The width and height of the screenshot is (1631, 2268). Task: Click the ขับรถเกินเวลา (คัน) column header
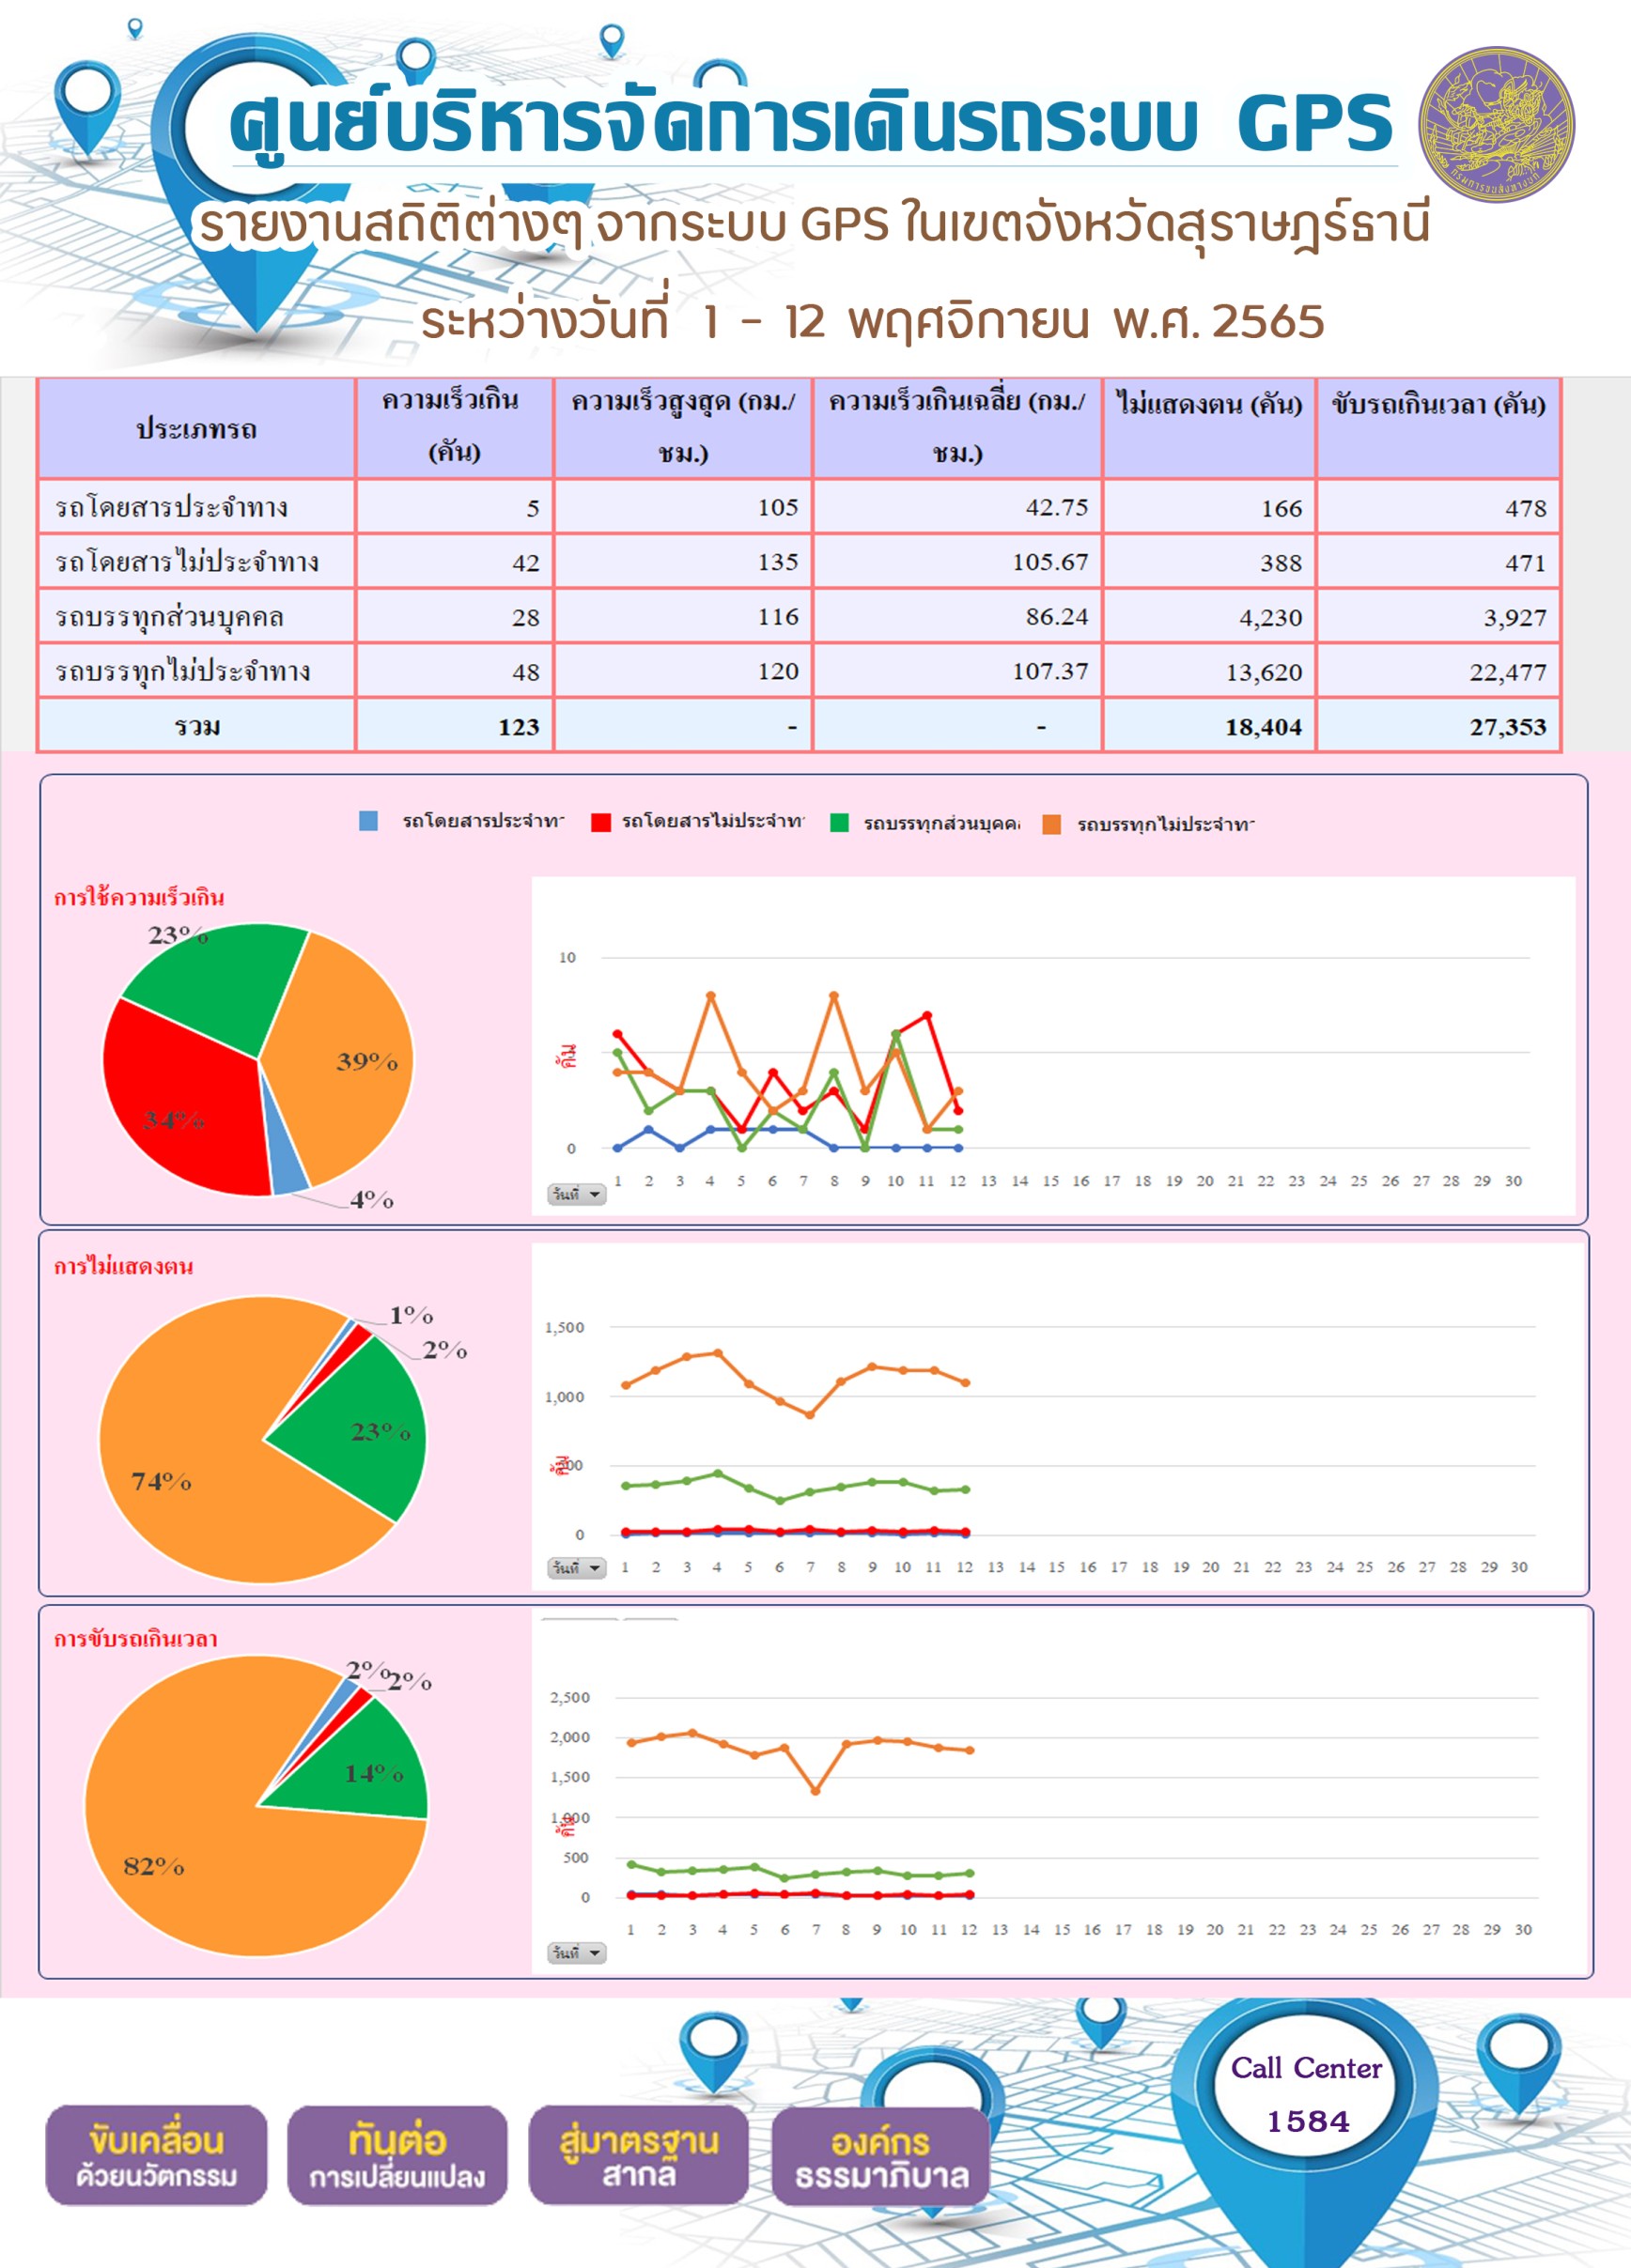1439,429
